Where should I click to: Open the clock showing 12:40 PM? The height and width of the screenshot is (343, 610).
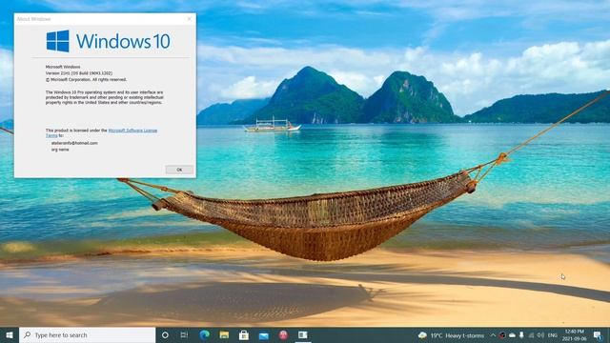click(574, 335)
